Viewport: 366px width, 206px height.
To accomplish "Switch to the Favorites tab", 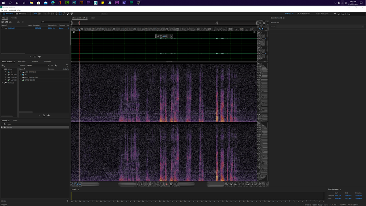I will tap(14, 18).
